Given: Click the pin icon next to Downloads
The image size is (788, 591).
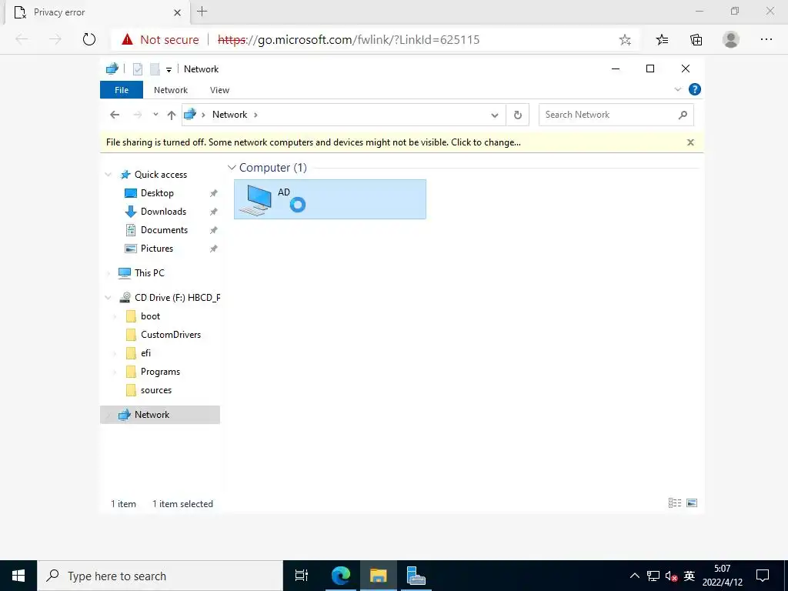Looking at the screenshot, I should coord(214,212).
